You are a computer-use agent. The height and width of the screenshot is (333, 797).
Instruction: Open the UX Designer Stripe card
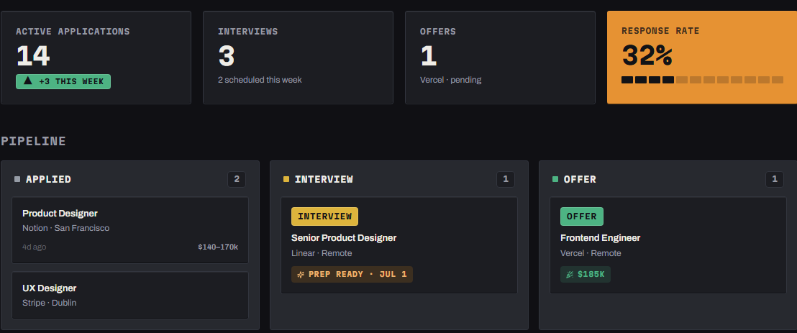coord(130,296)
